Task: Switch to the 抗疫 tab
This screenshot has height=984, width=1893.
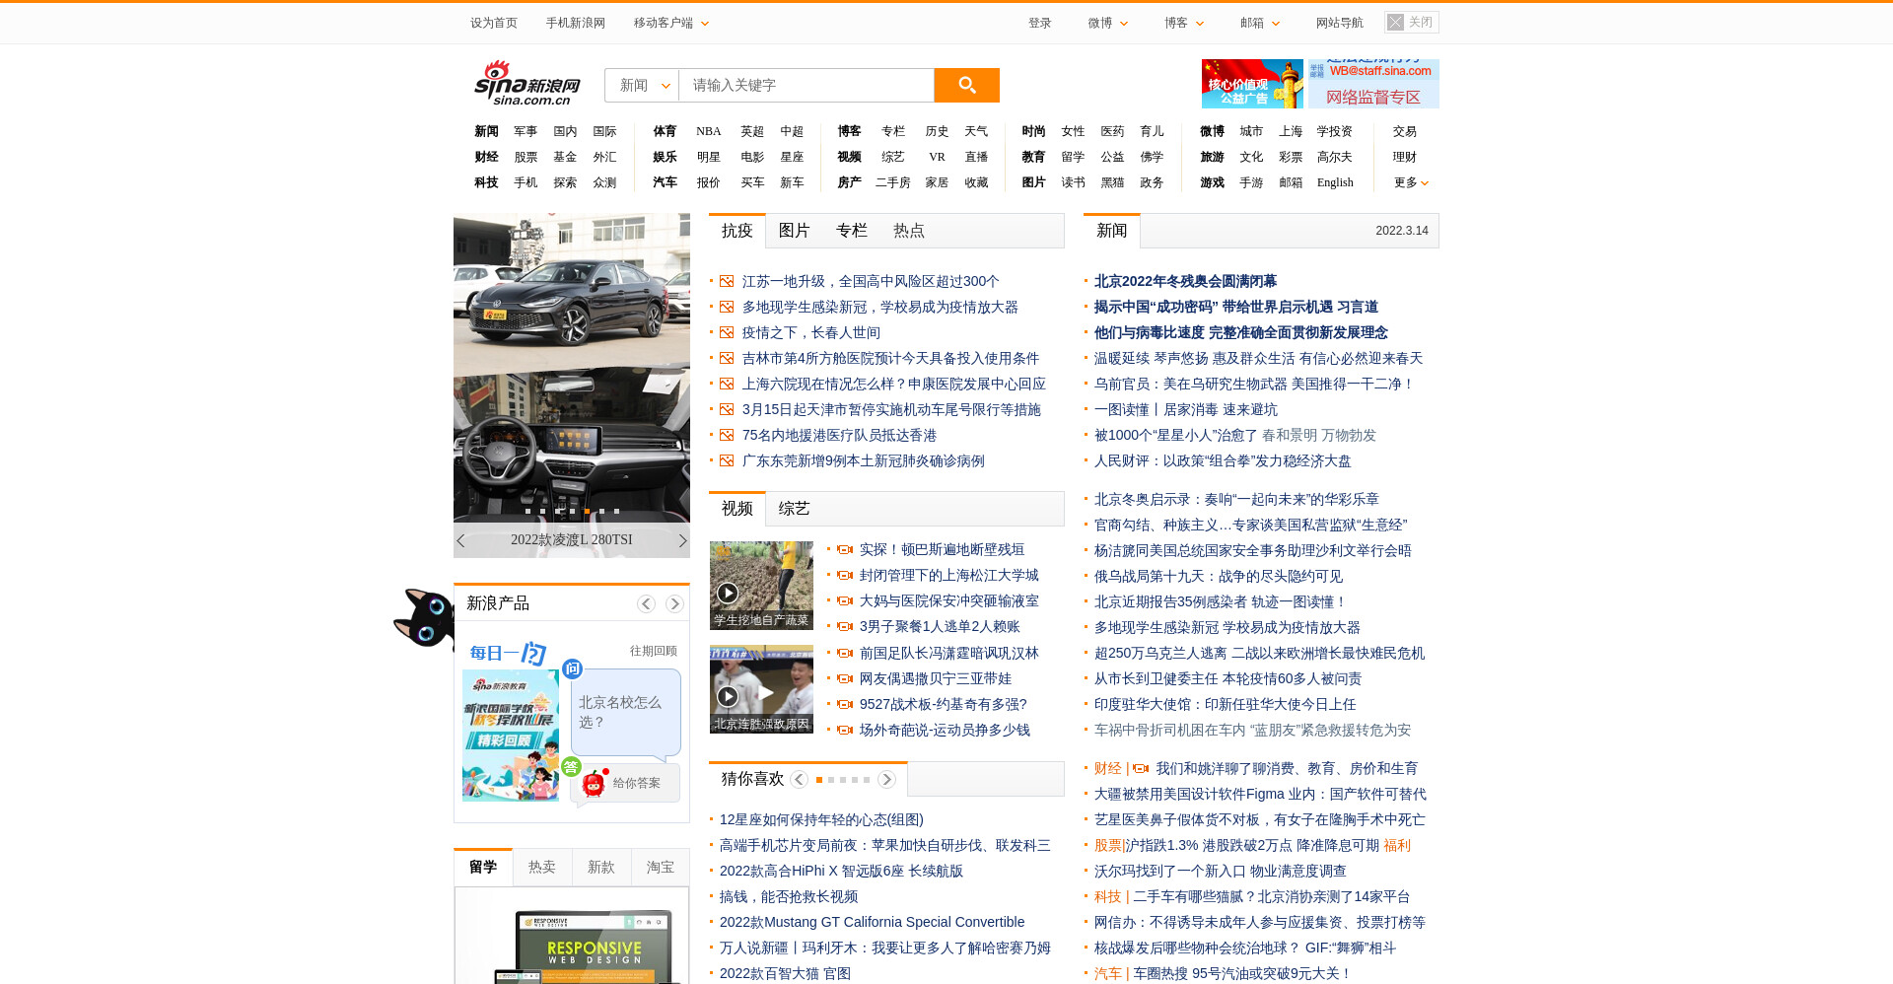Action: click(x=737, y=231)
